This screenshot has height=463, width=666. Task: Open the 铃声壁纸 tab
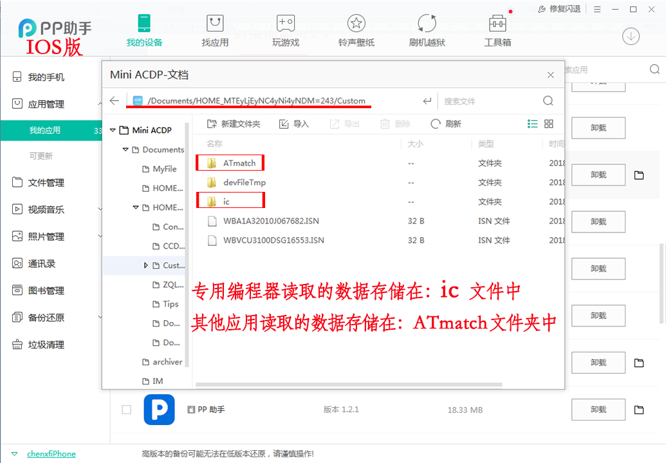[356, 31]
